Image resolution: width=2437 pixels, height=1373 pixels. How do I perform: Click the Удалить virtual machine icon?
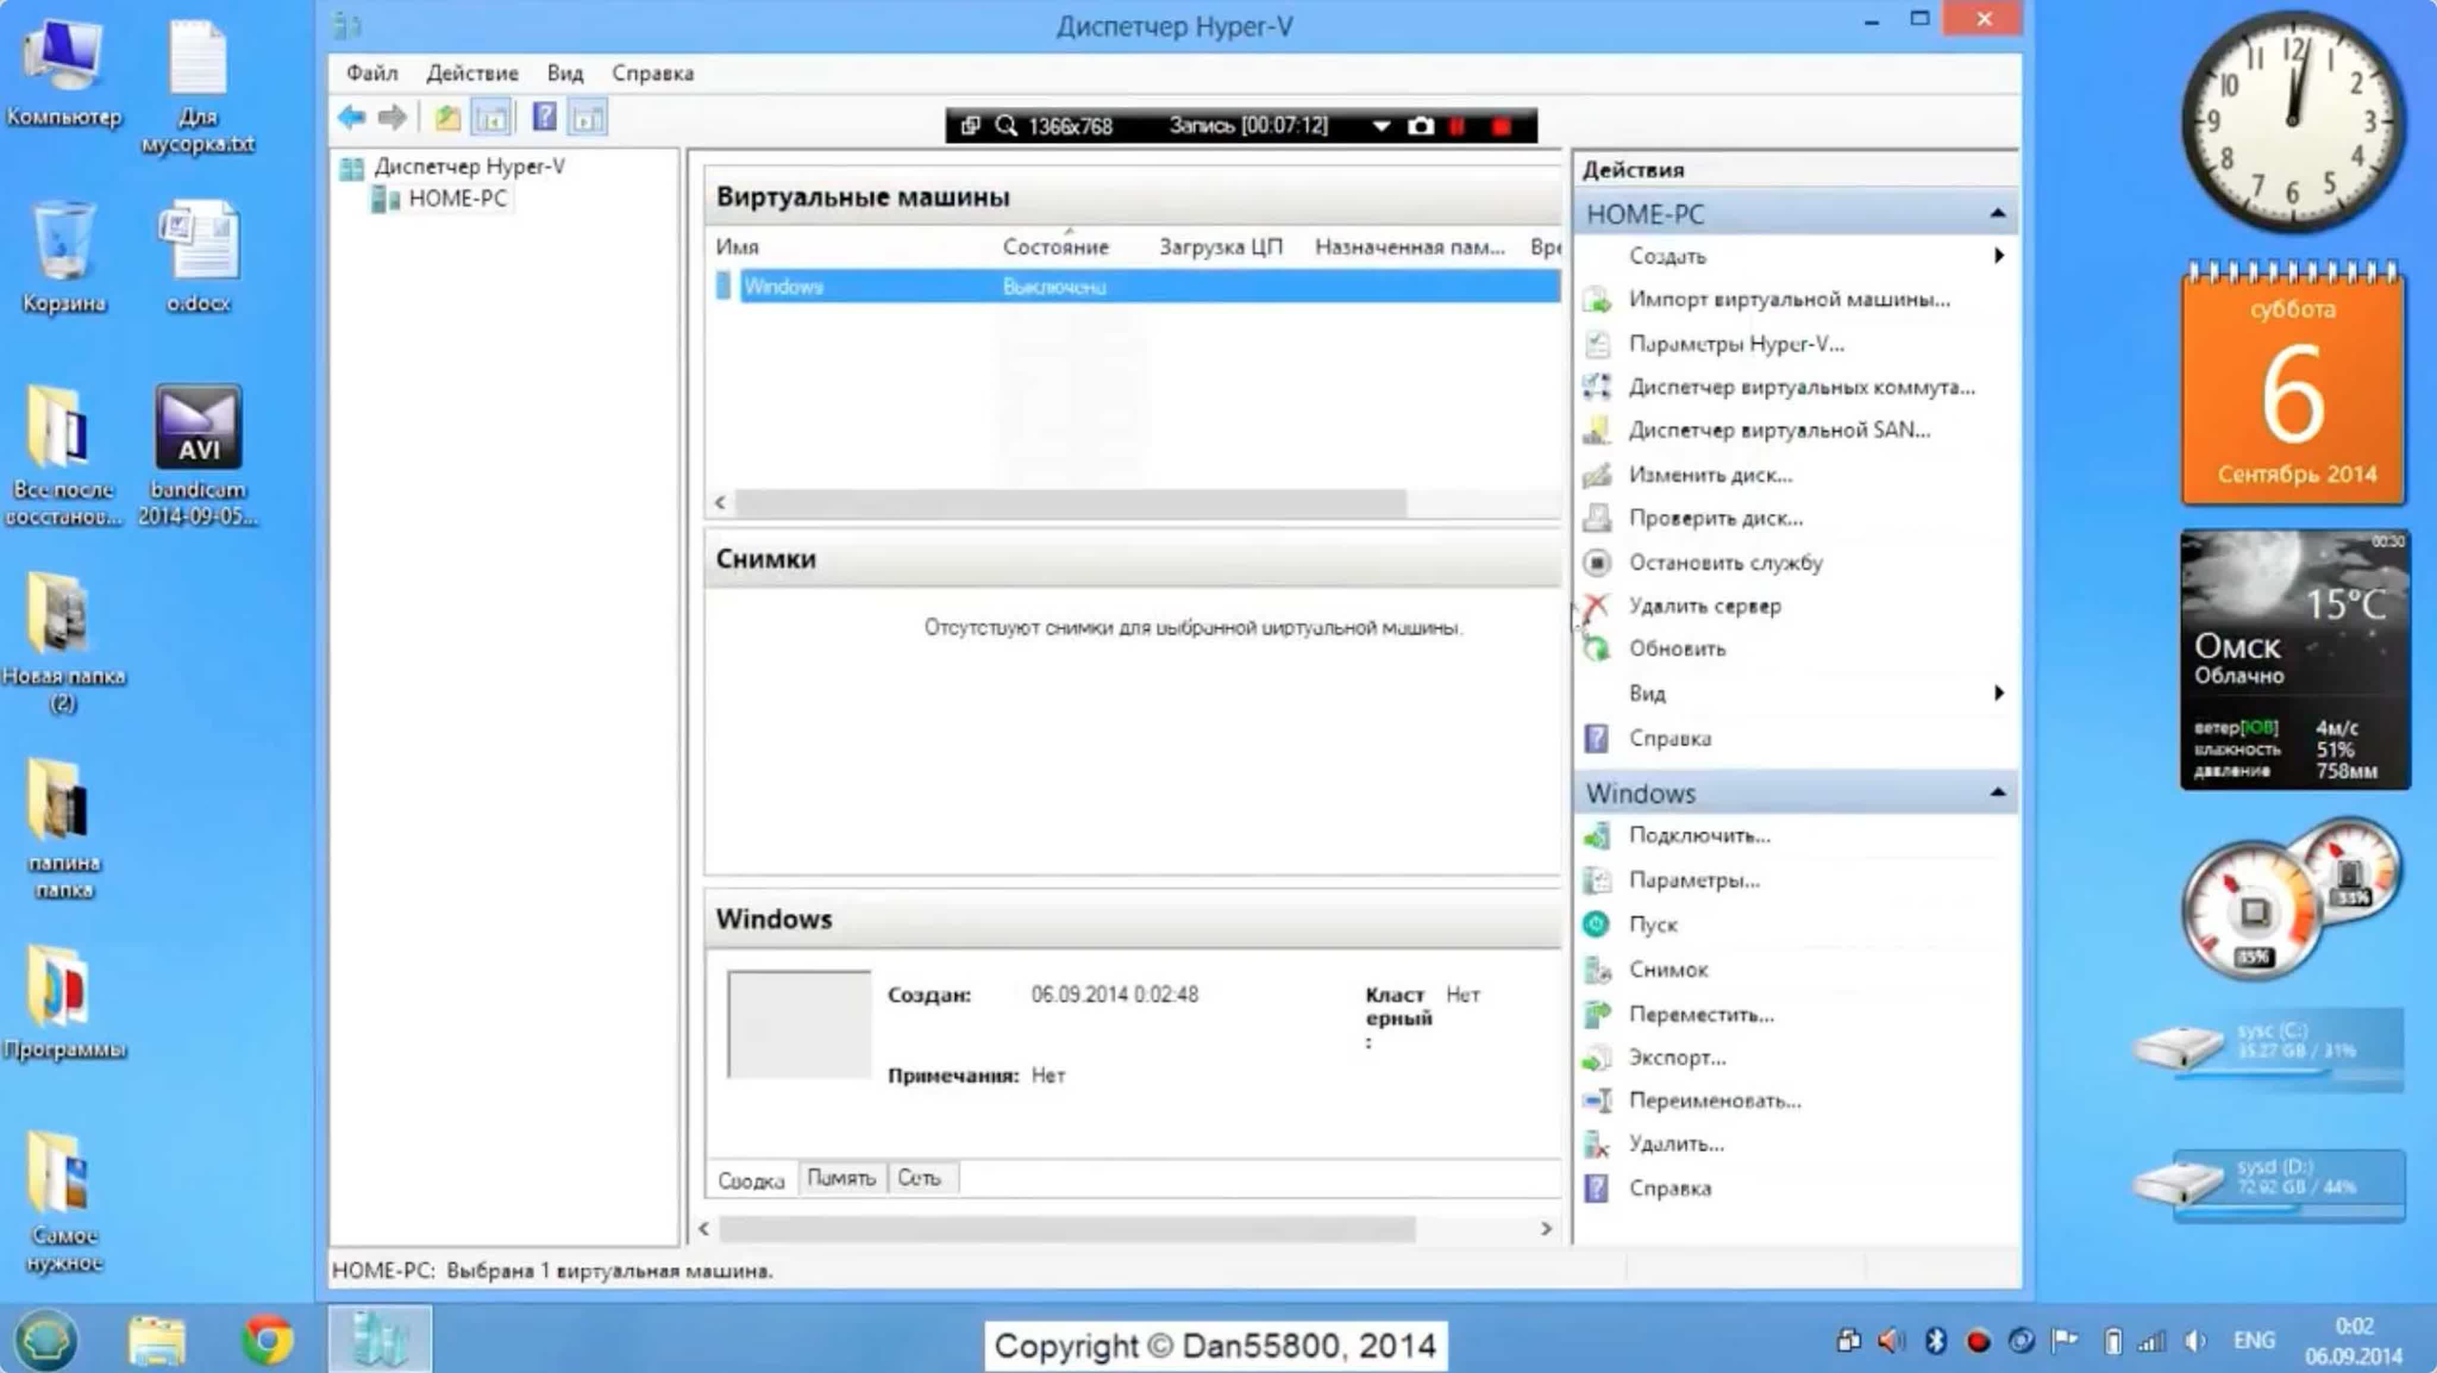coord(1597,1145)
